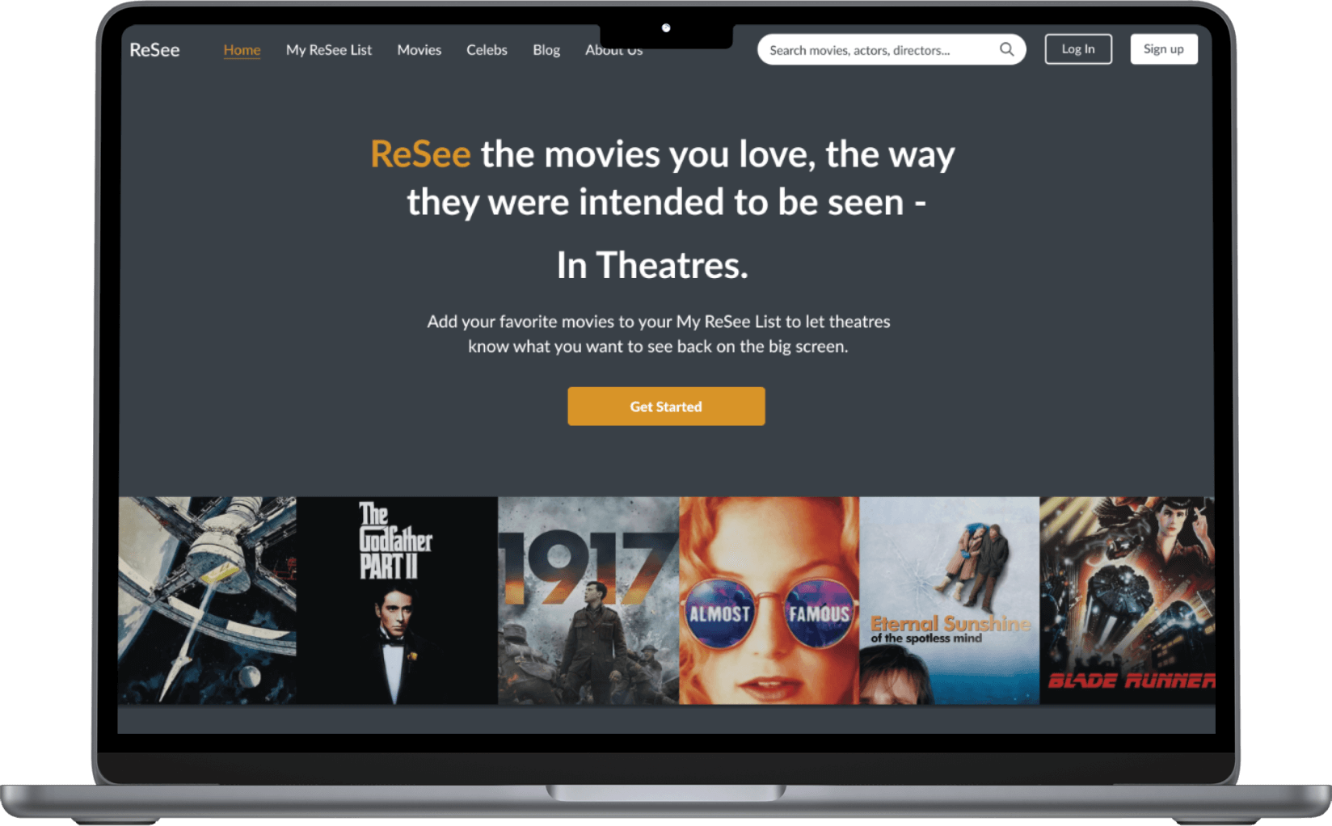Open the Home nav link
This screenshot has height=826, width=1332.
click(242, 50)
